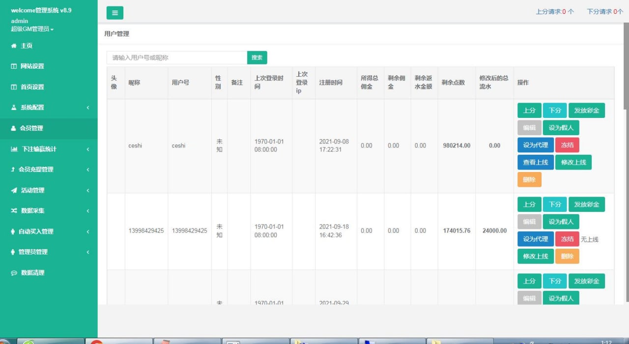This screenshot has width=629, height=344.
Task: Expand the 会员充提管理 submenu
Action: [x=88, y=170]
